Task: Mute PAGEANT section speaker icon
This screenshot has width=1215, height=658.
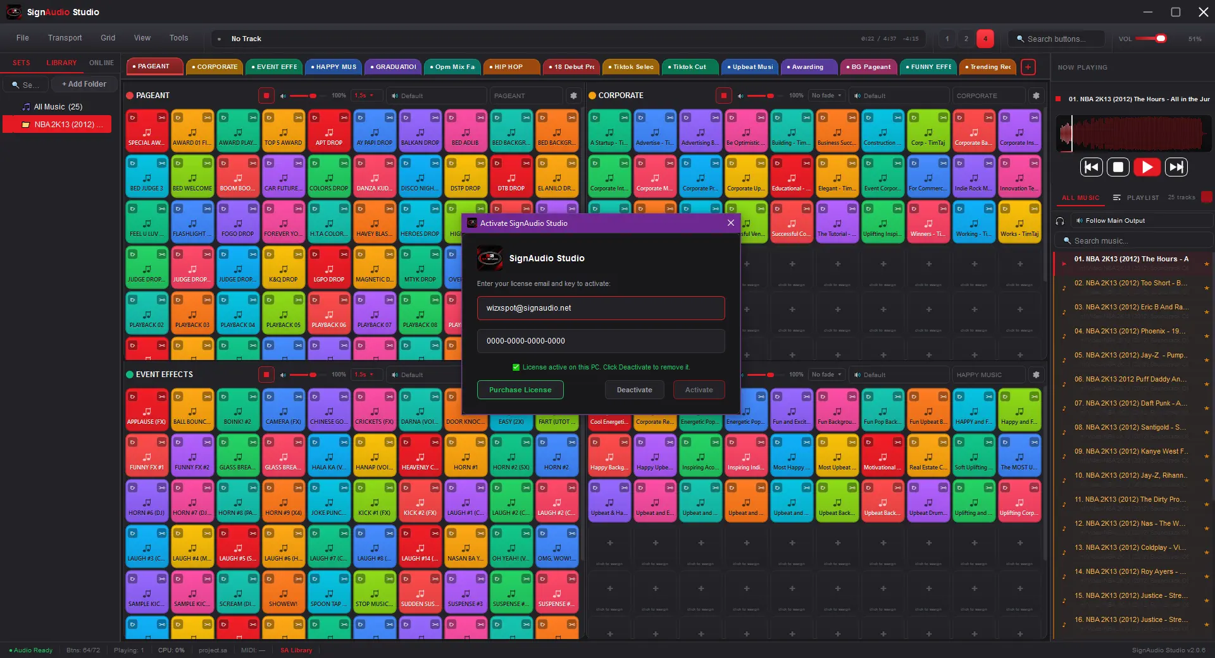Action: [x=283, y=96]
